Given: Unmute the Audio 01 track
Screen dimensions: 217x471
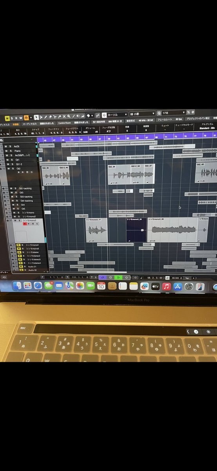Looking at the screenshot, I should [20, 267].
